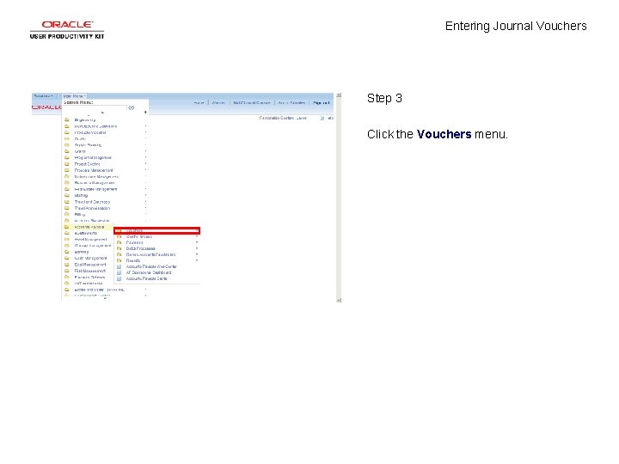Click the Payments folder icon
619x464 pixels.
click(x=119, y=242)
